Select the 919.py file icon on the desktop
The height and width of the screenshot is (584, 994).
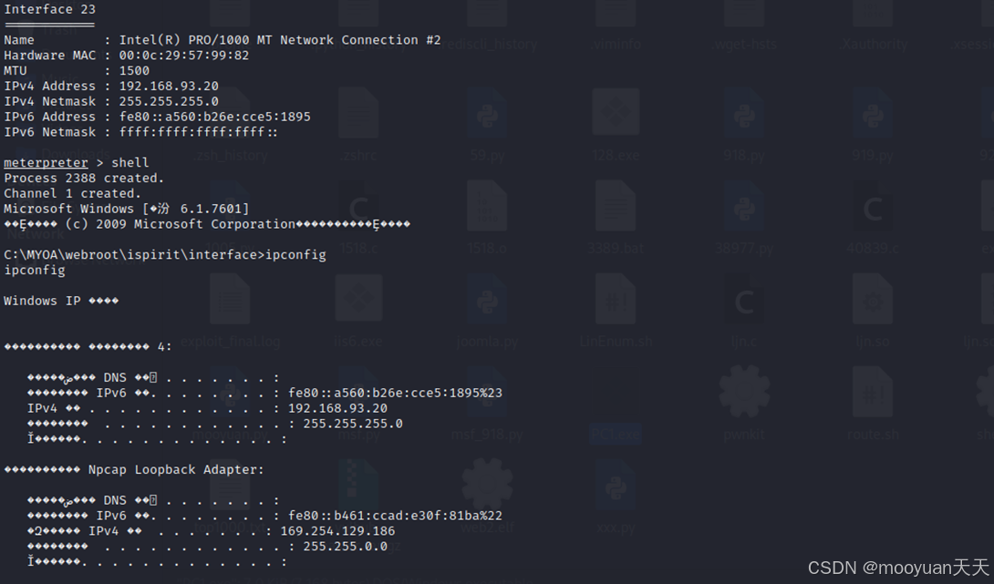coord(872,114)
